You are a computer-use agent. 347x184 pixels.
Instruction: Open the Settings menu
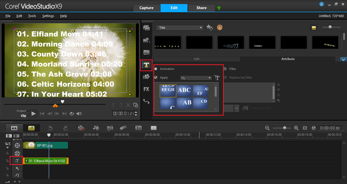48,16
